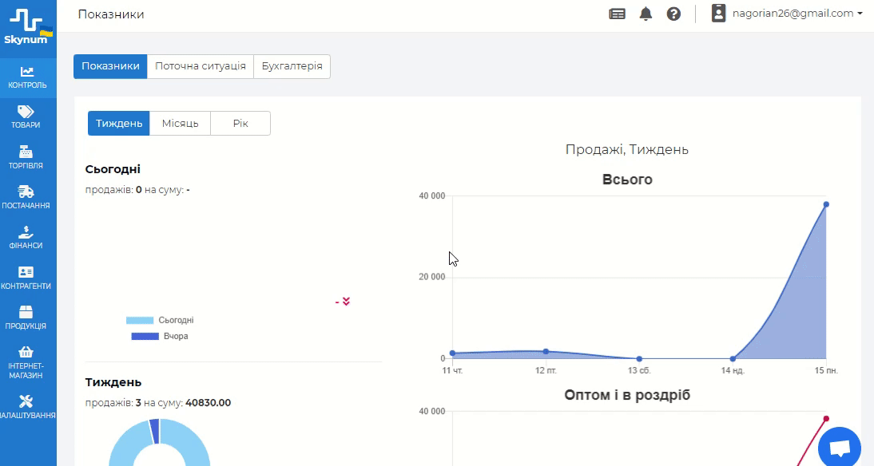874x466 pixels.
Task: Select the Місяць period button
Action: 180,123
